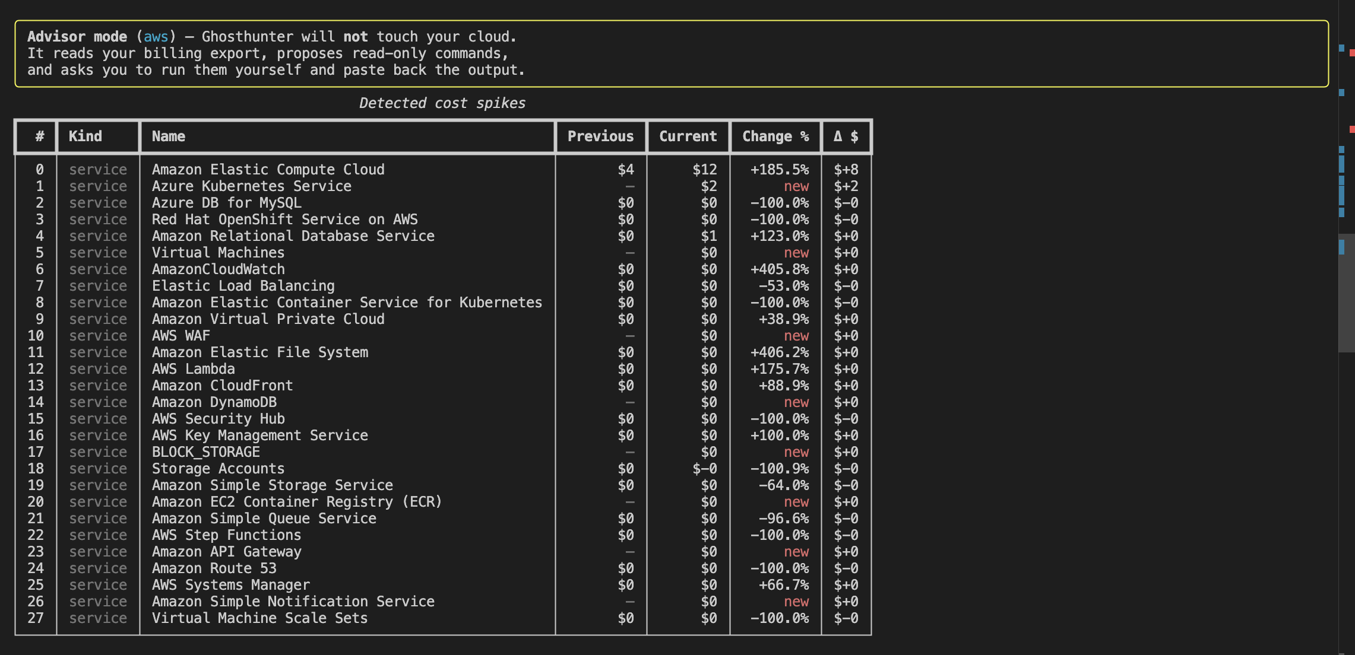Click the "+88.9%" change value
Image resolution: width=1355 pixels, height=655 pixels.
784,386
